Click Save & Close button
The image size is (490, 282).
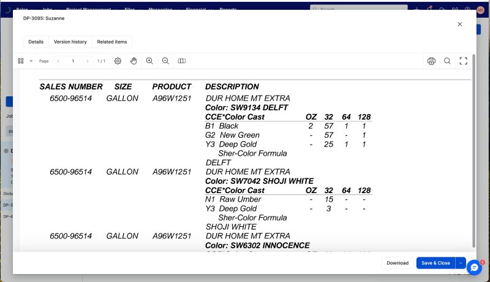[x=435, y=263]
